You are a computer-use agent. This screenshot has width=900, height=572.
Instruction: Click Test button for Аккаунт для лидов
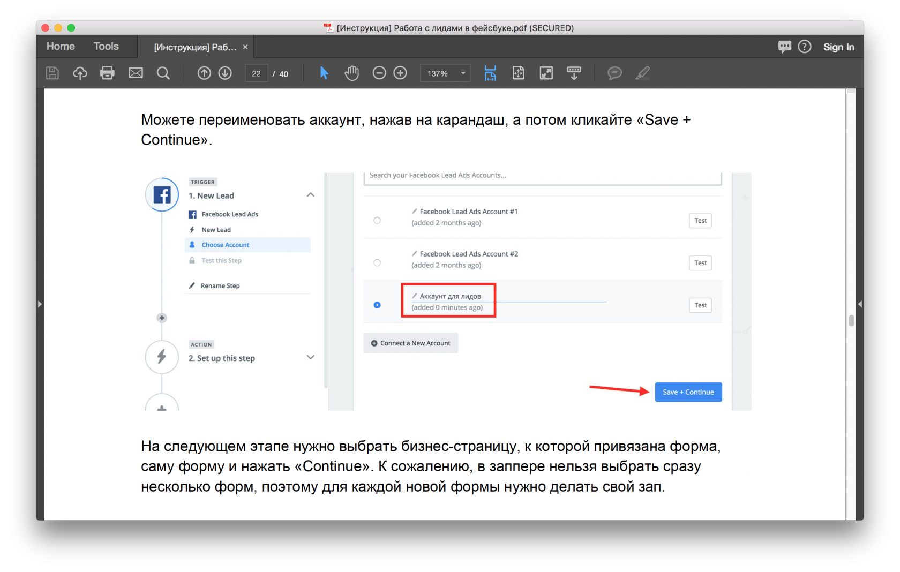[700, 305]
